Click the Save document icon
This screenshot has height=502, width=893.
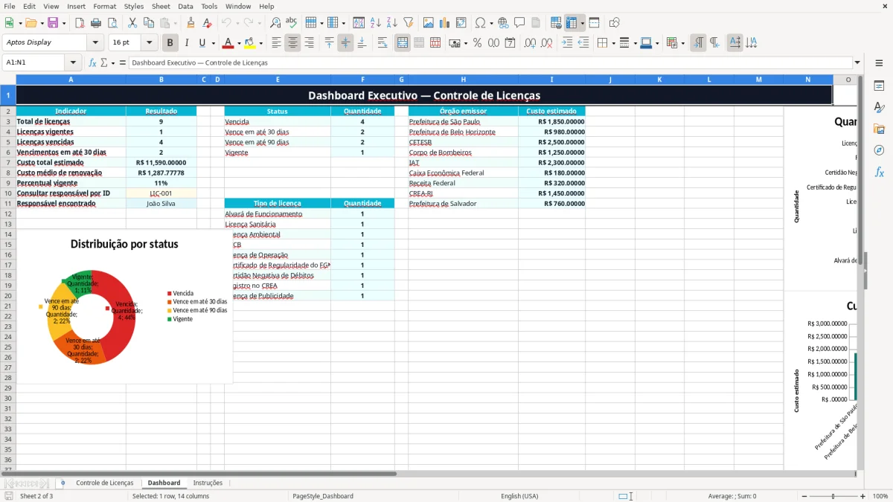click(x=53, y=23)
